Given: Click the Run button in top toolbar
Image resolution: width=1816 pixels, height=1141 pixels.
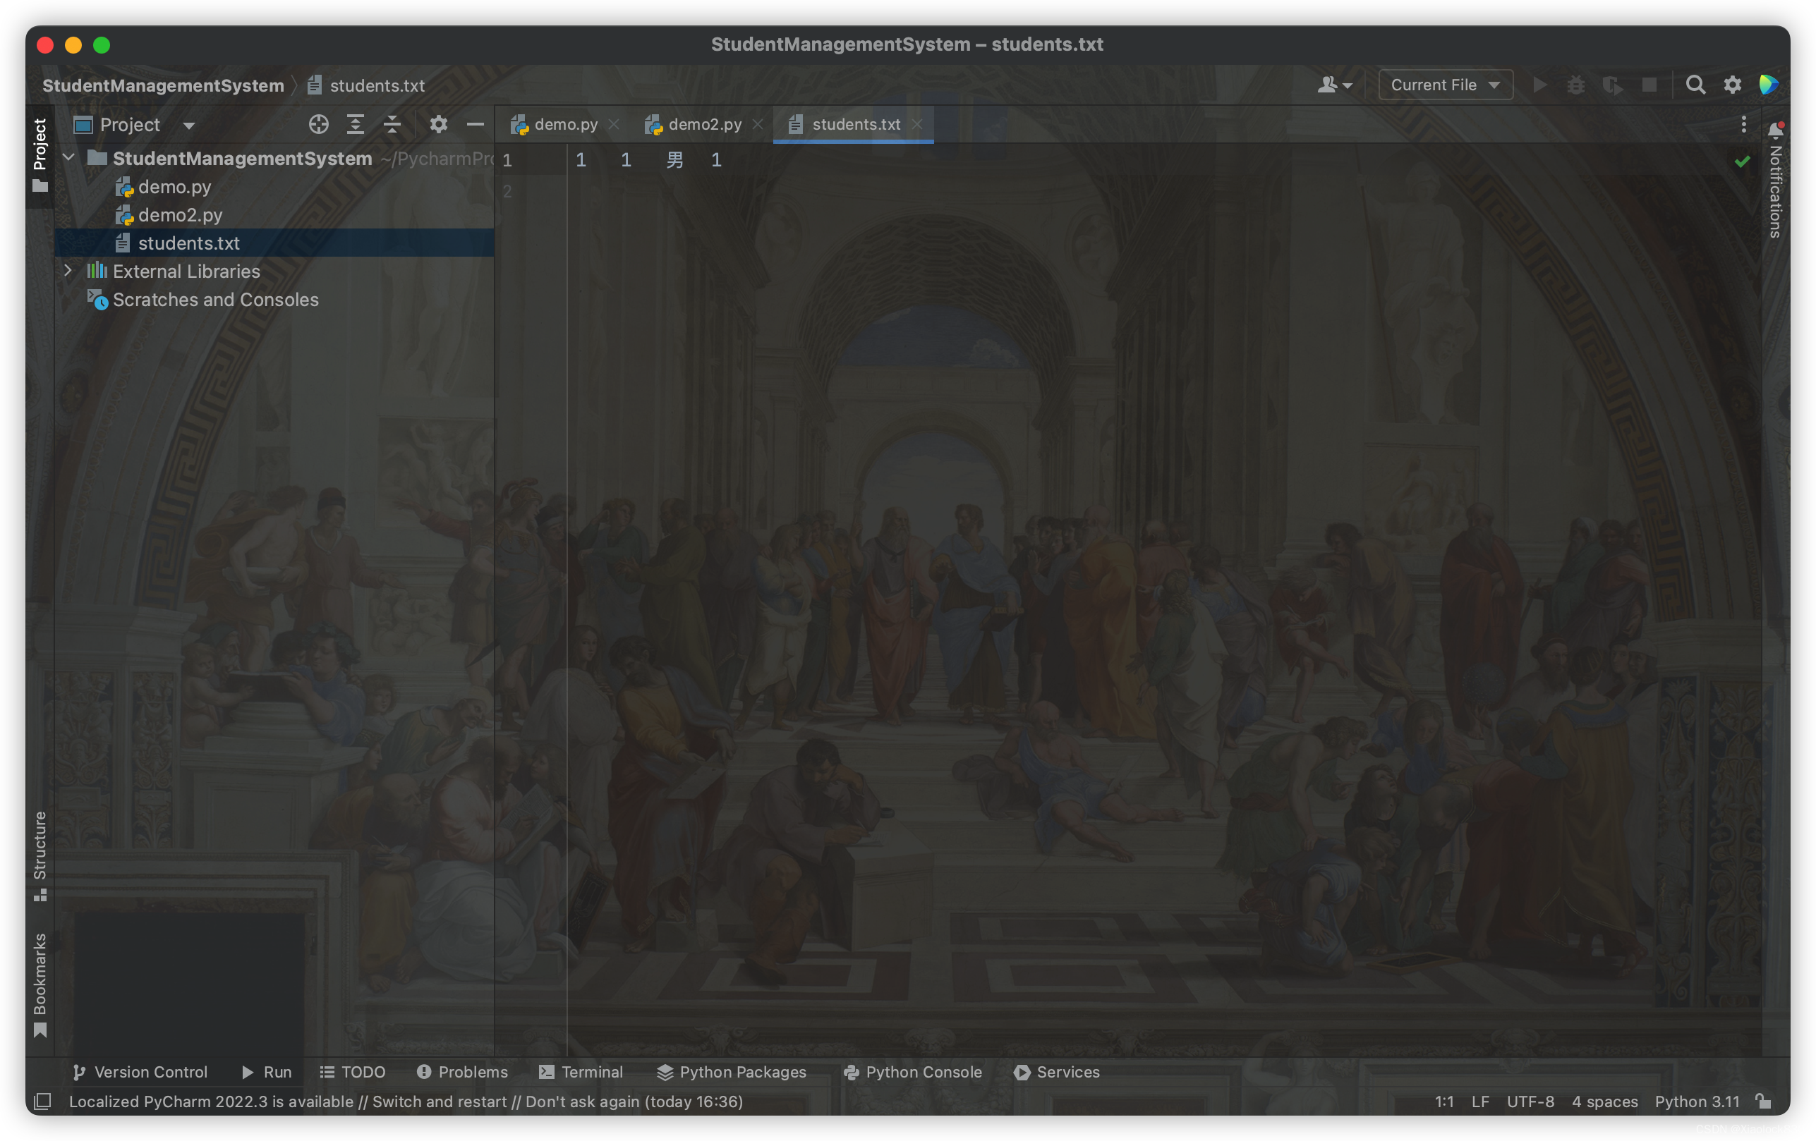Looking at the screenshot, I should (x=1540, y=85).
